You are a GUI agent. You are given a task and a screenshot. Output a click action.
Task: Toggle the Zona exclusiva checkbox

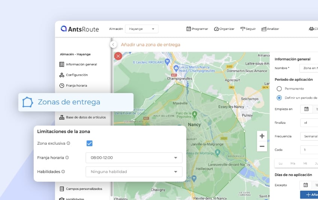coord(89,143)
